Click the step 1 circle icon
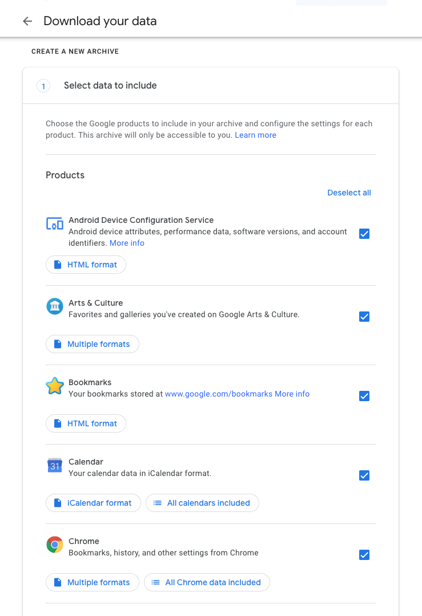 (x=43, y=86)
